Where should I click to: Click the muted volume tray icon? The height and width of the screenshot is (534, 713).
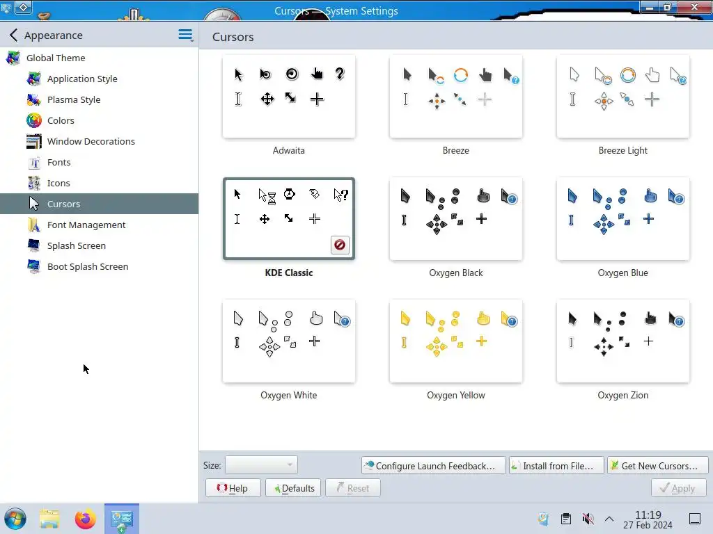point(588,519)
